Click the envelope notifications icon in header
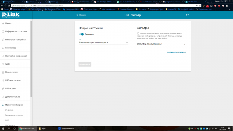Viewport: 233px width, 131px height. point(188,15)
